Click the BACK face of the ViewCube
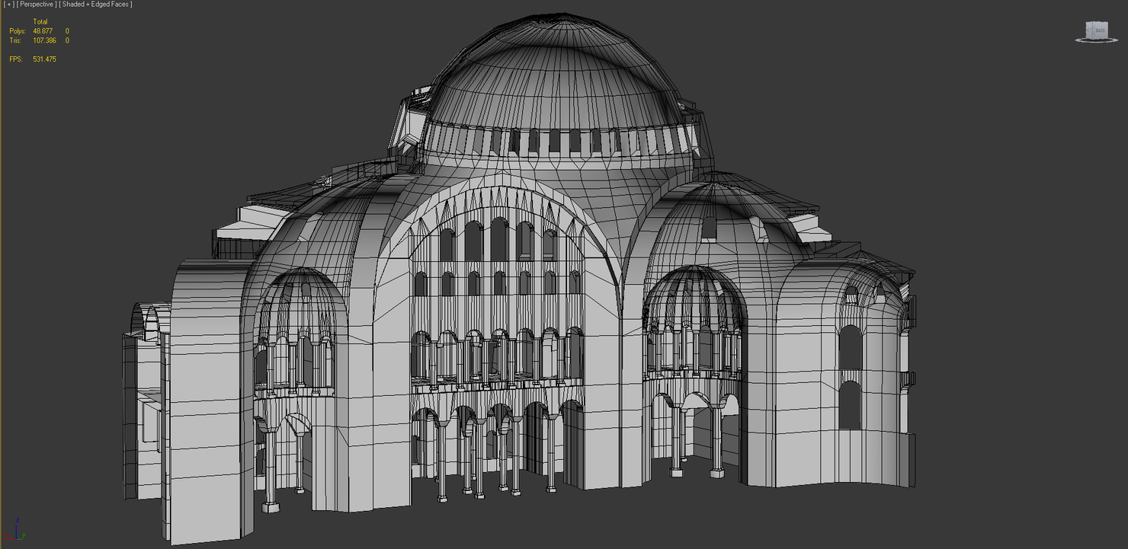This screenshot has width=1128, height=549. coord(1101,30)
